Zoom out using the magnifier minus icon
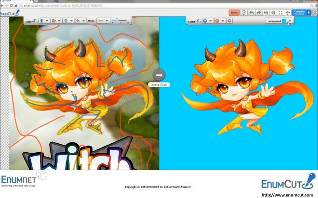Image resolution: width=318 pixels, height=198 pixels. [273, 12]
